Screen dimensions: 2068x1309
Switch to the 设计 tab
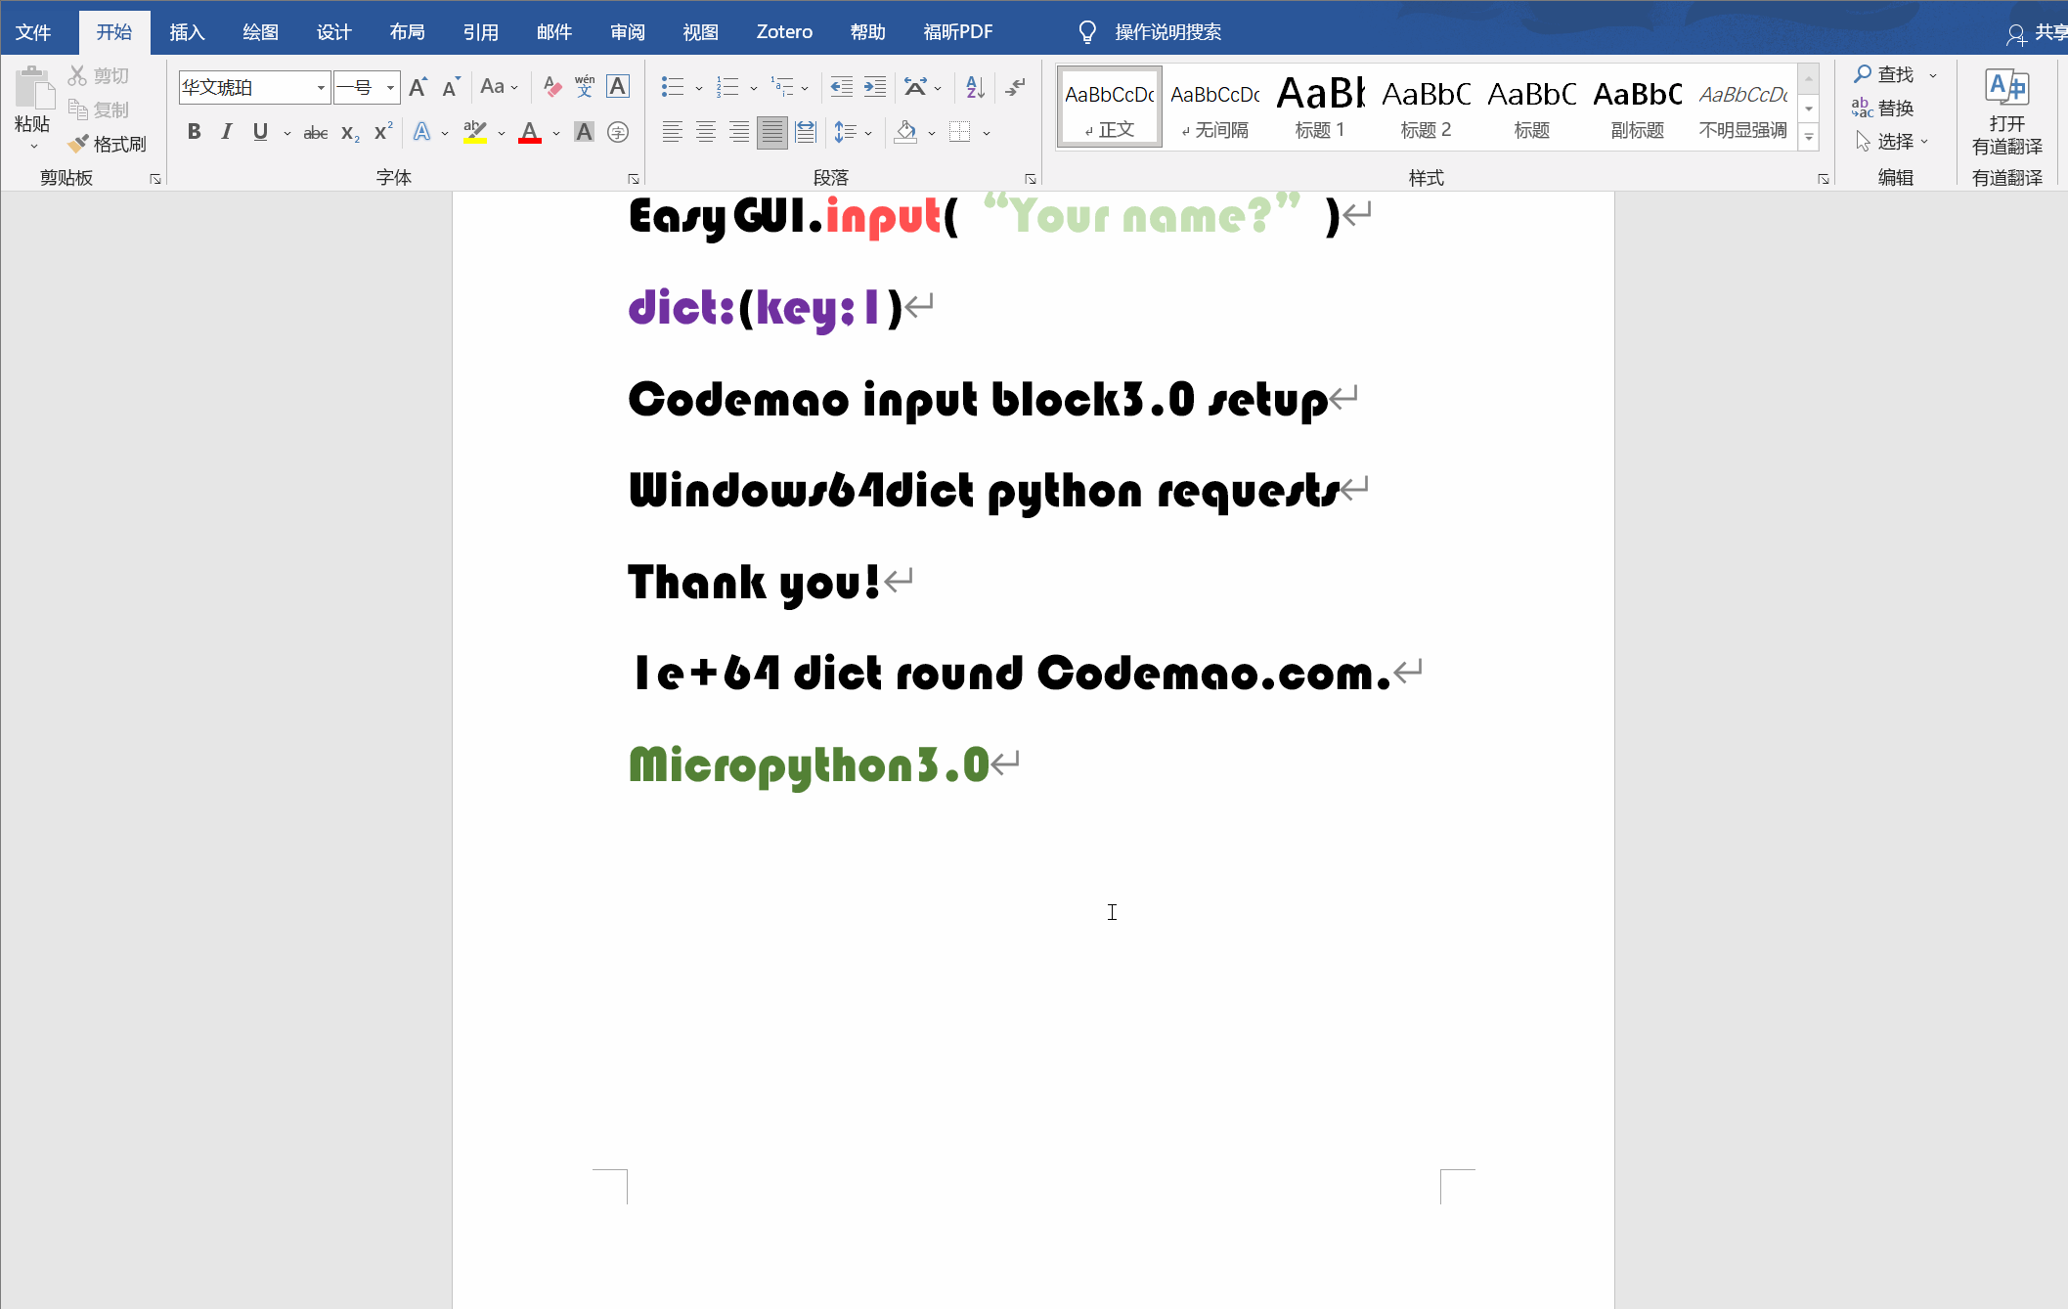pyautogui.click(x=333, y=32)
